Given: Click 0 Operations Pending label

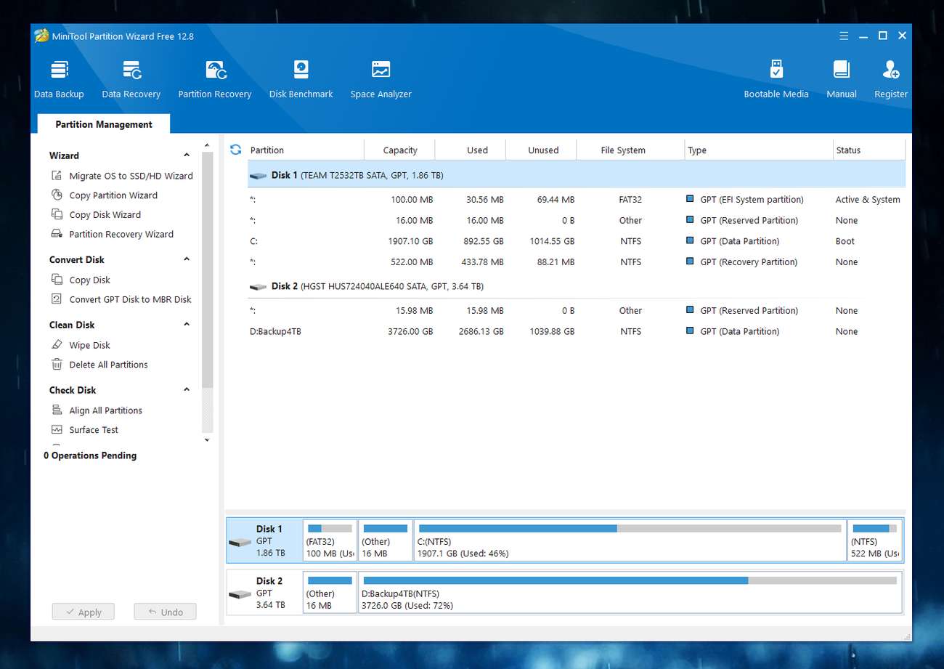Looking at the screenshot, I should click(90, 455).
